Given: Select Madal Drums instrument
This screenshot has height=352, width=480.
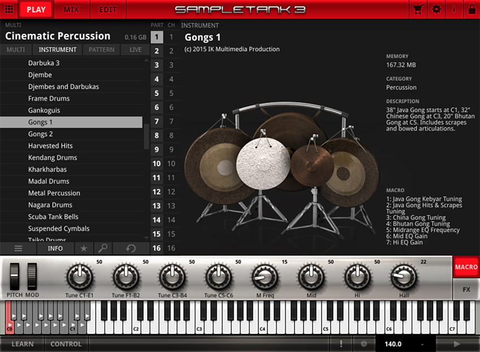Looking at the screenshot, I should tap(71, 181).
